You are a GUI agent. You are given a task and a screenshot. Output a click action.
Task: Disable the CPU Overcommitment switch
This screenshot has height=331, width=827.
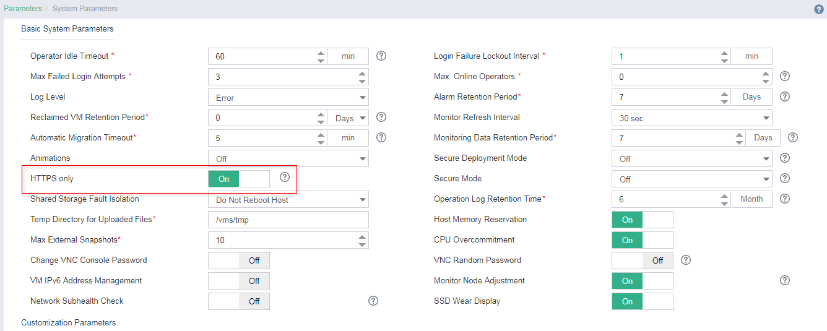[643, 240]
